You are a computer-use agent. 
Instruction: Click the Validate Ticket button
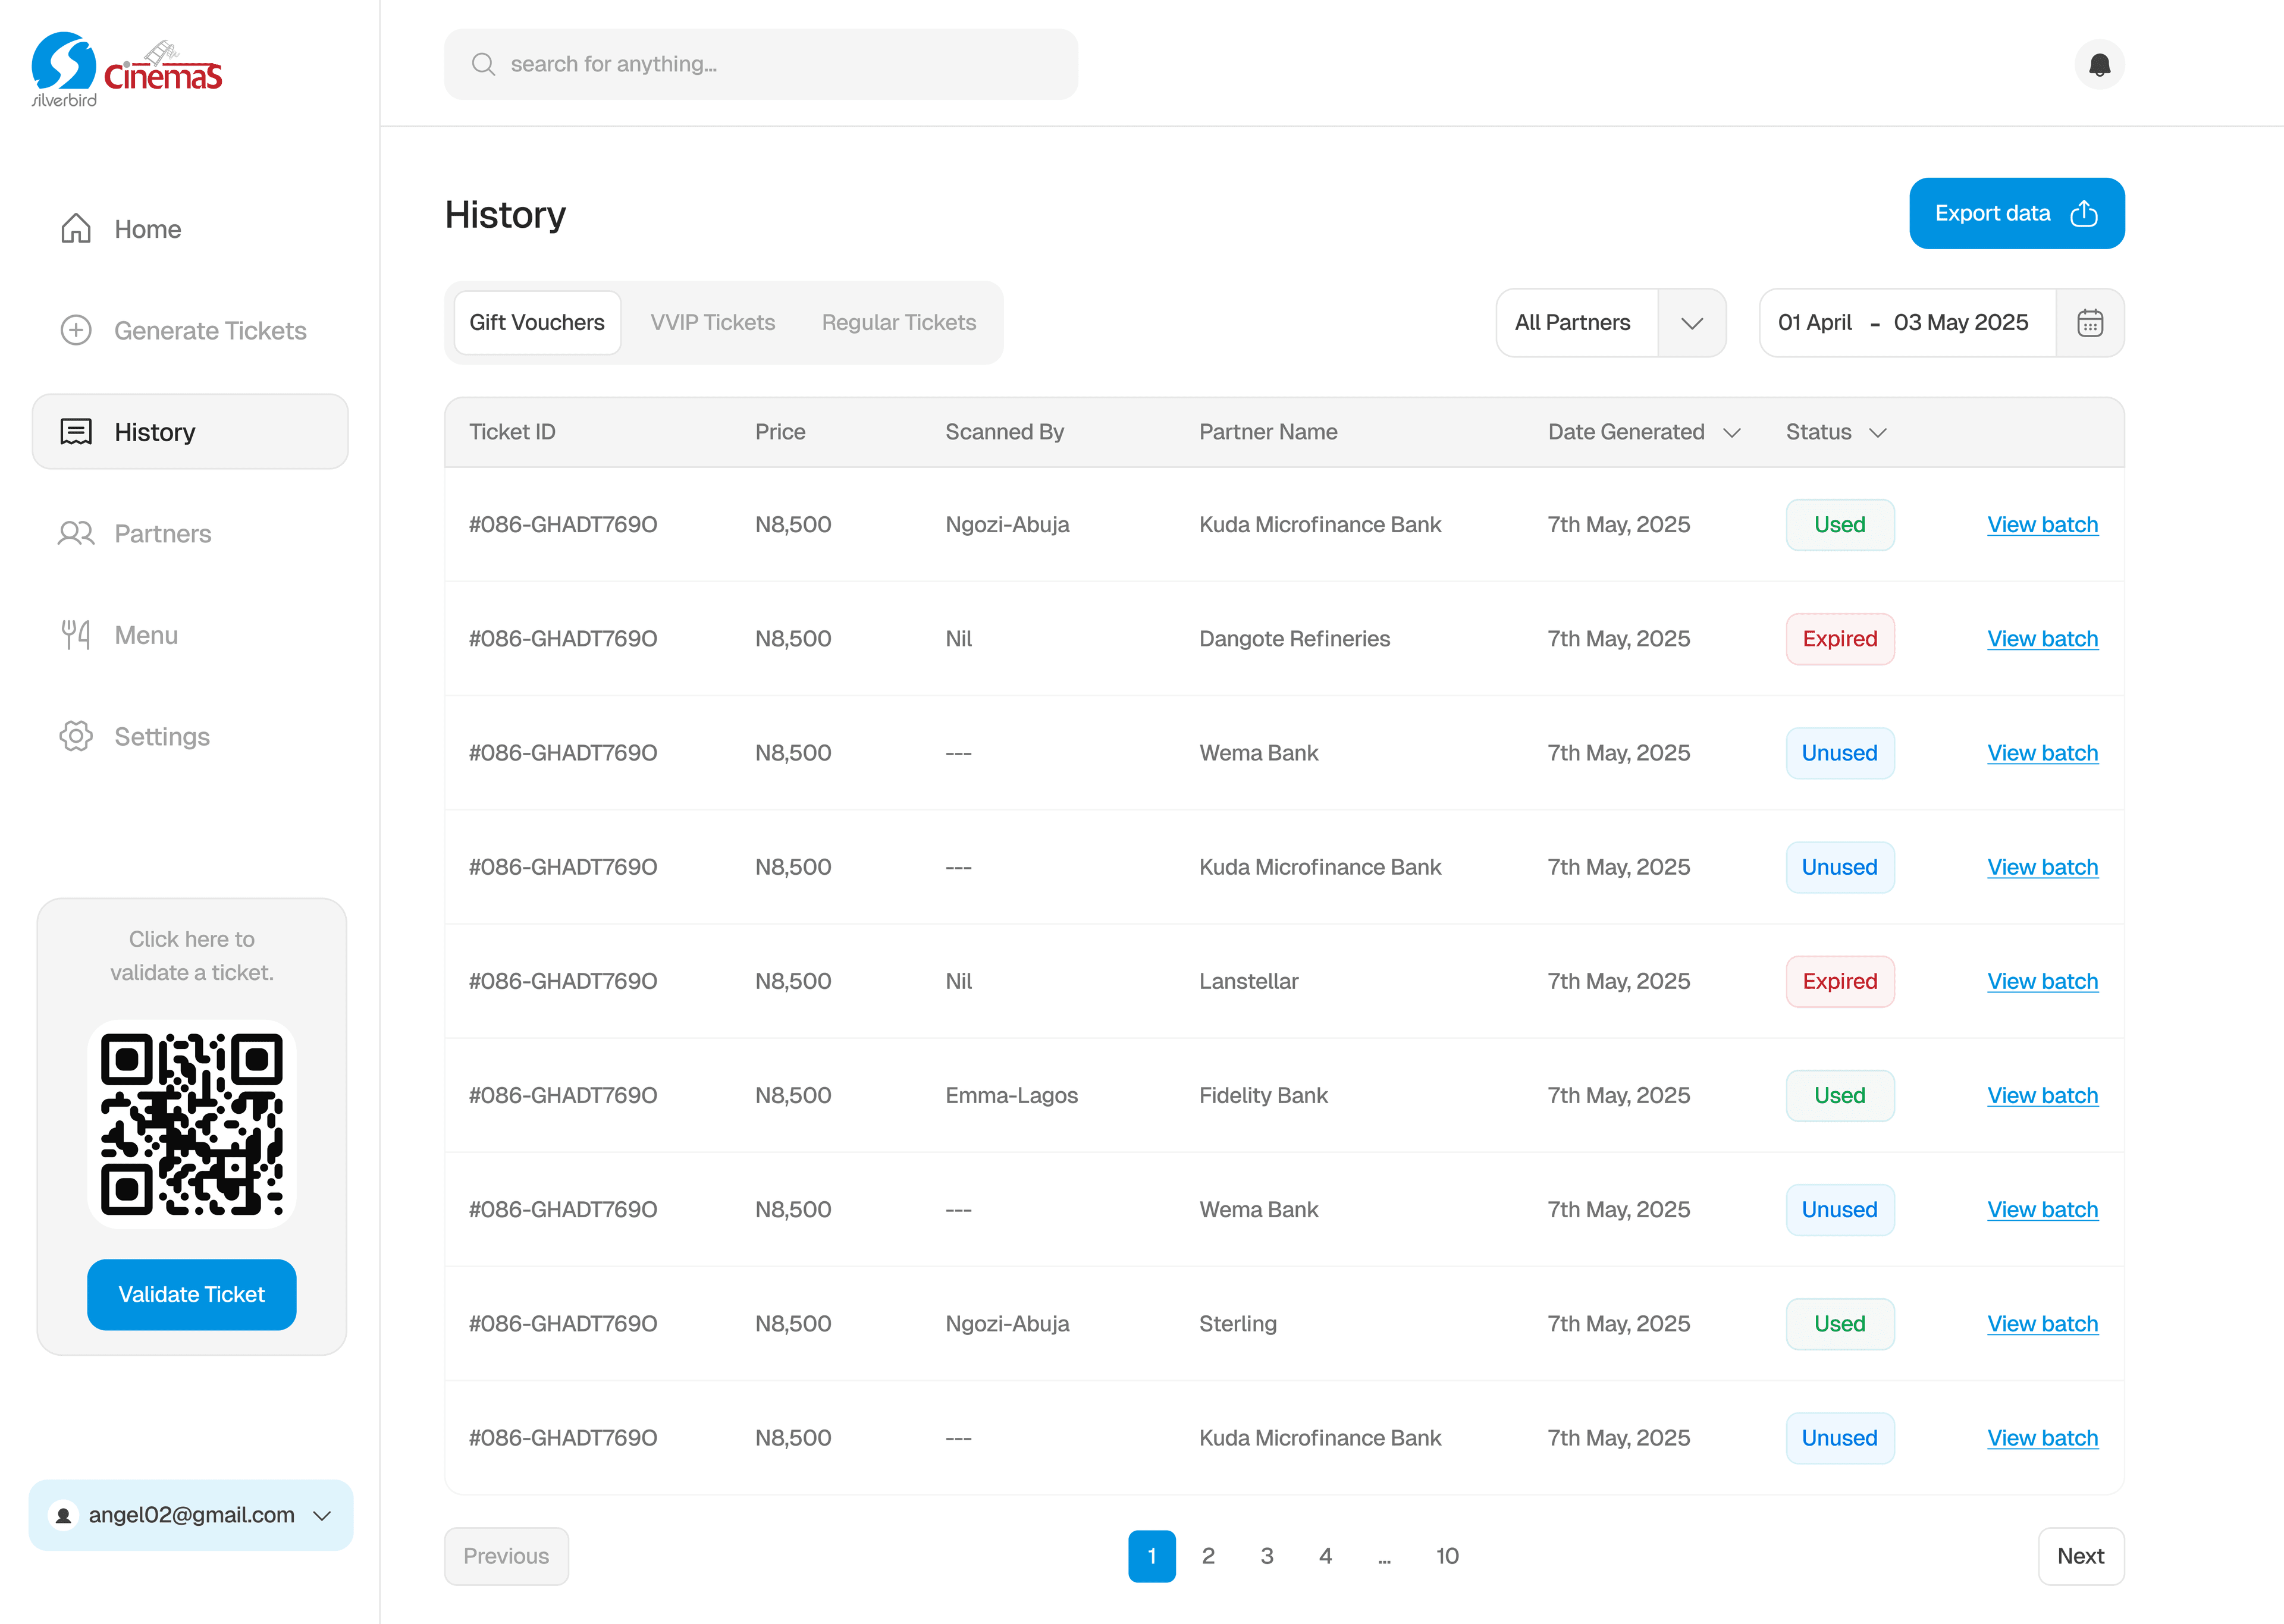tap(192, 1294)
